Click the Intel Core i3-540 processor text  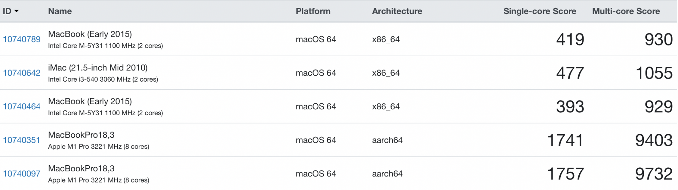pyautogui.click(x=103, y=79)
